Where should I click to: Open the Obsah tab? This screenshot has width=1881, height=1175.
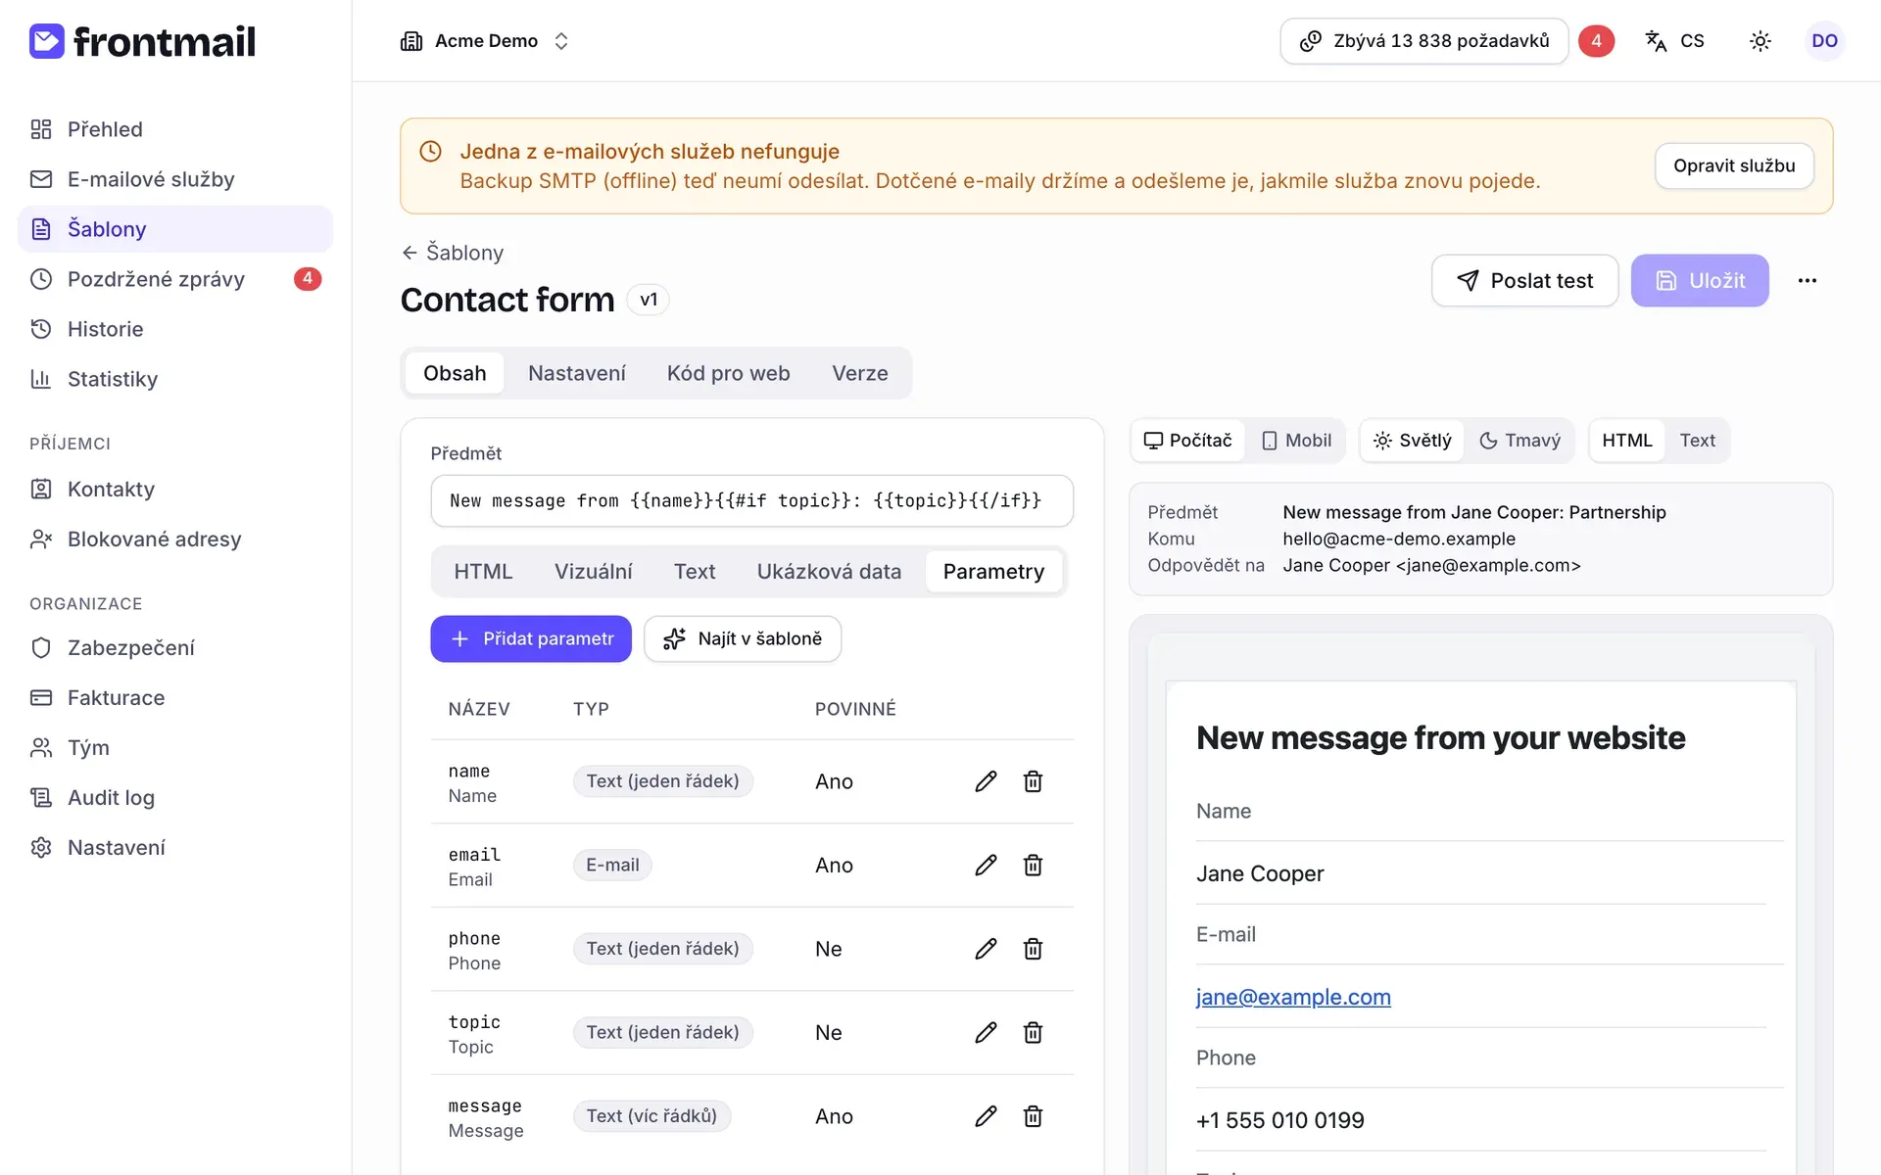[x=455, y=373]
